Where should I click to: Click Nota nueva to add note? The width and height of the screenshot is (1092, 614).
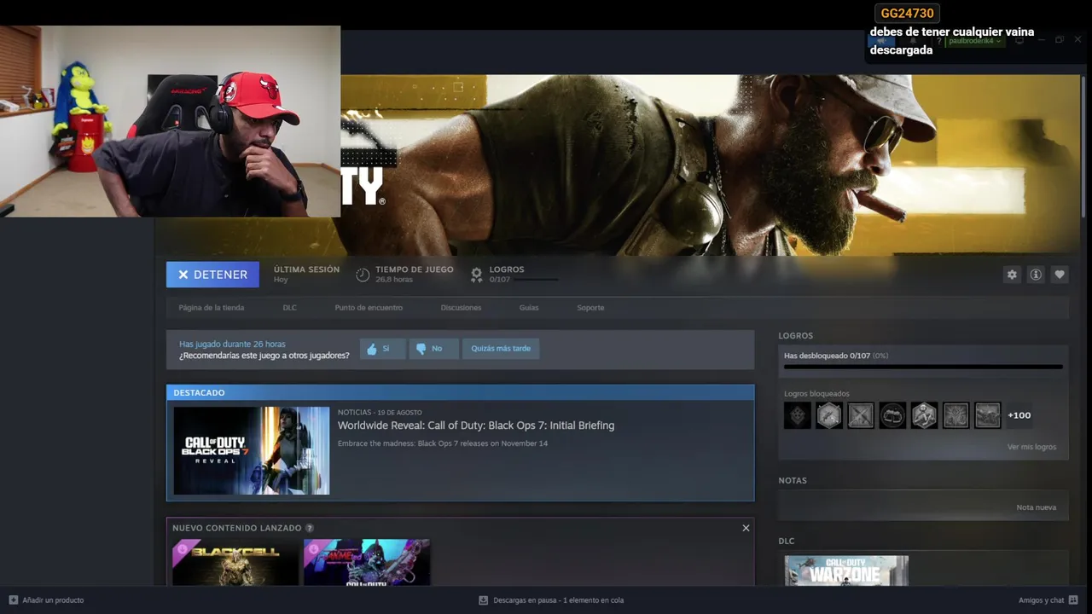coord(1036,507)
